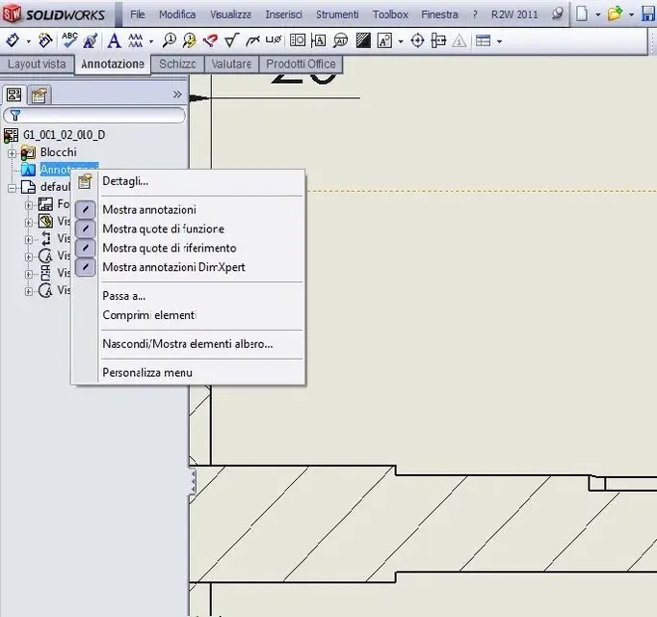
Task: Open the note pattern dropdown arrow
Action: (151, 41)
